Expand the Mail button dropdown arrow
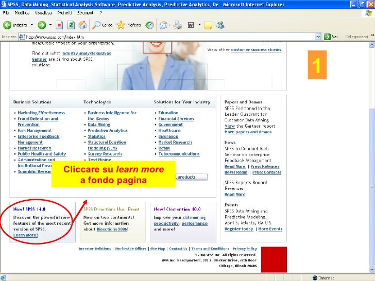This screenshot has width=375, height=281. (x=169, y=25)
